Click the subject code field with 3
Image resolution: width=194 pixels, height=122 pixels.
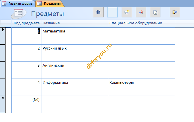point(26,70)
